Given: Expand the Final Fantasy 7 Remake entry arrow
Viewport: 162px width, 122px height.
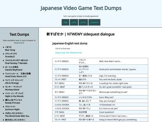Looking at the screenshot, I should (x=4, y=60).
